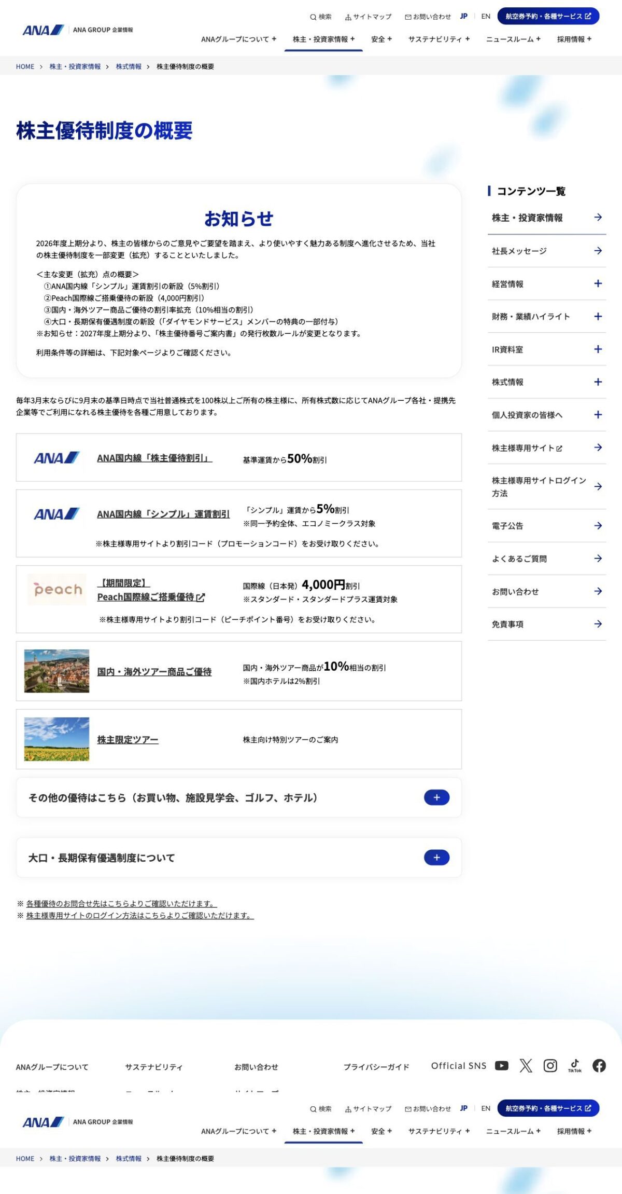Expand ニュースルーム in bottom sticky navigation
622x1194 pixels.
(x=513, y=1131)
